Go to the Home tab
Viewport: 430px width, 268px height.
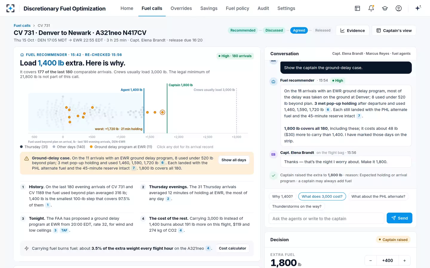[x=127, y=8]
